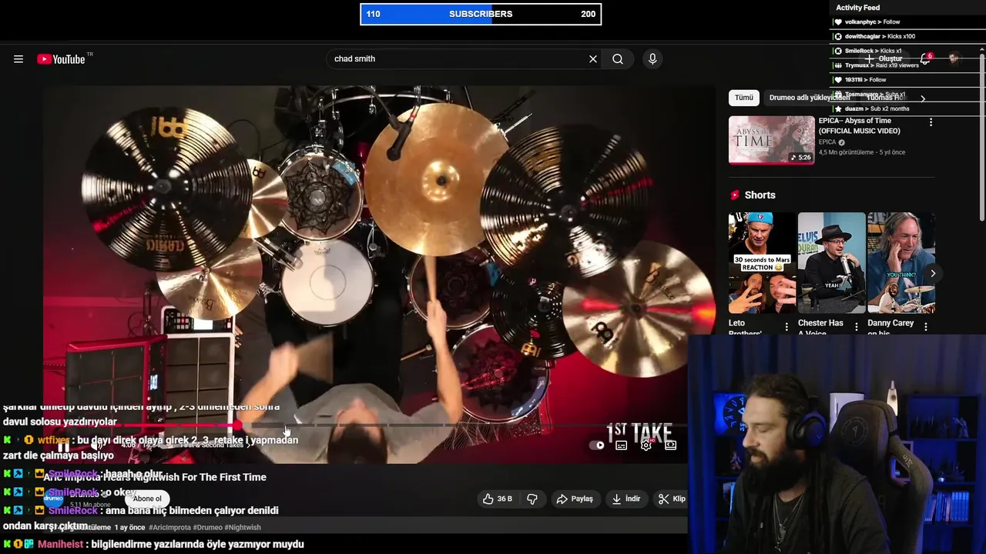This screenshot has width=986, height=554.
Task: Mute the video with the speaker icon
Action: point(96,445)
